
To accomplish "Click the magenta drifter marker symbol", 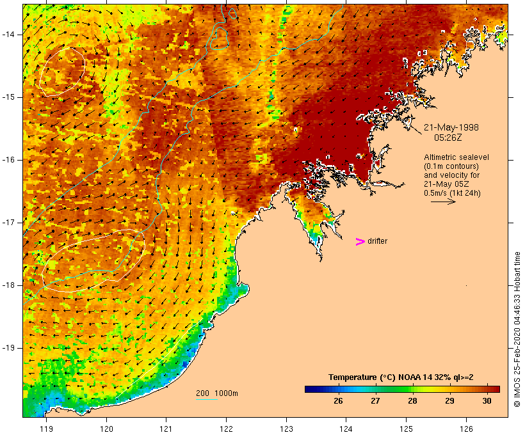I will pos(360,242).
